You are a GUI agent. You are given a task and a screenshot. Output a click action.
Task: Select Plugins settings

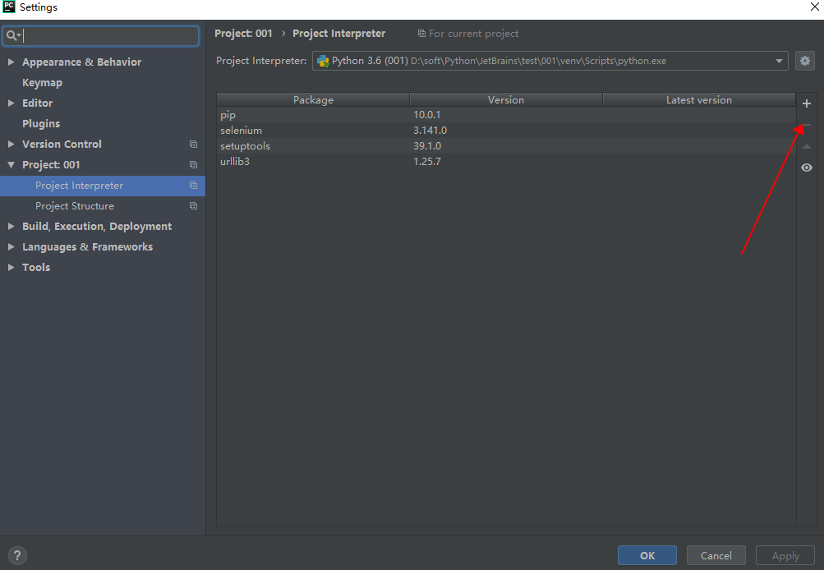pyautogui.click(x=41, y=123)
